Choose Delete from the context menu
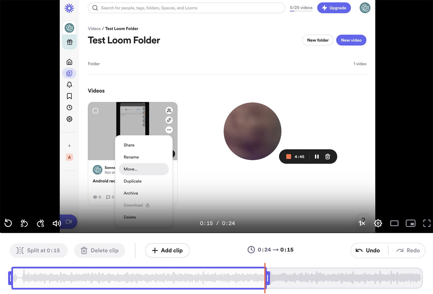The image size is (433, 294). [x=144, y=217]
